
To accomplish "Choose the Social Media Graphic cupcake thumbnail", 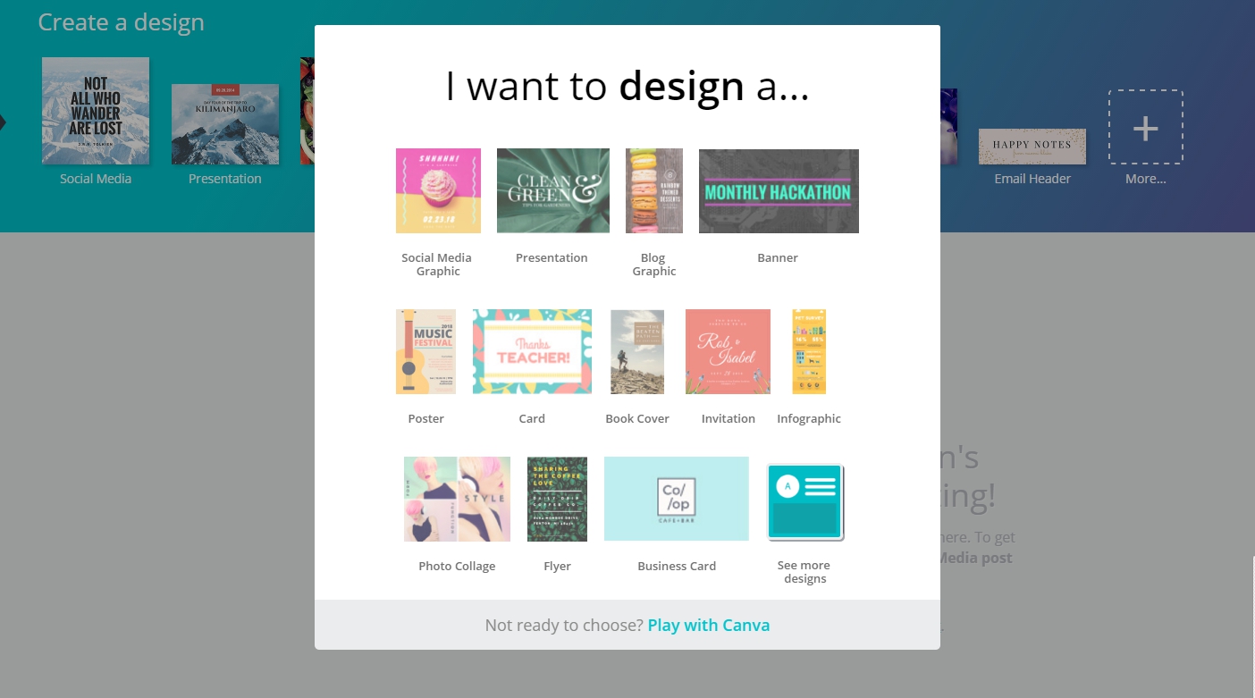I will [438, 190].
